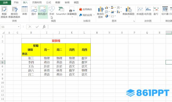The width and height of the screenshot is (172, 102).
Task: Open the Name Box dropdown arrow
Action: 19,27
